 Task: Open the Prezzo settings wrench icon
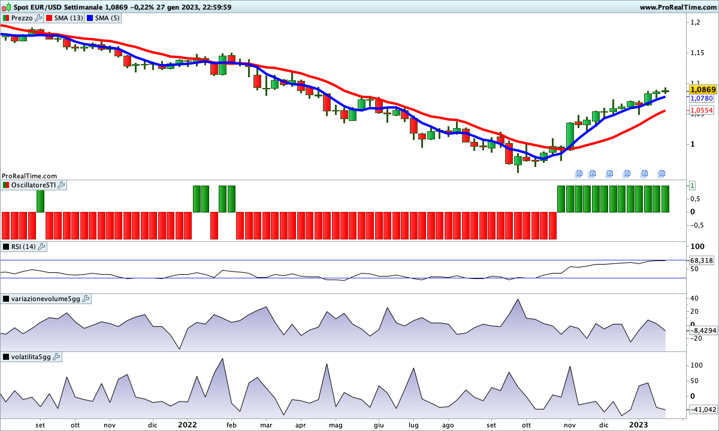pyautogui.click(x=39, y=18)
